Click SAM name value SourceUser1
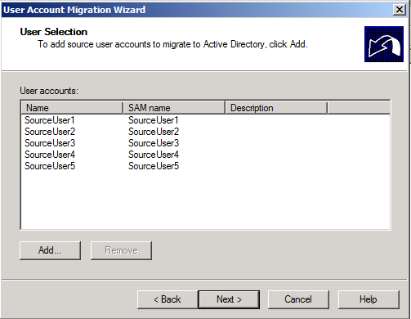This screenshot has height=319, width=411. tap(154, 120)
